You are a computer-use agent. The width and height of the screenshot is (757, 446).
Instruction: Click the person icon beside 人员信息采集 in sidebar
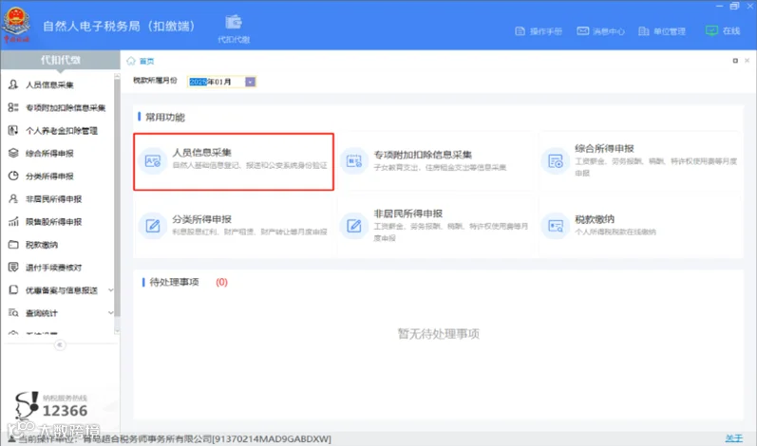[x=13, y=84]
